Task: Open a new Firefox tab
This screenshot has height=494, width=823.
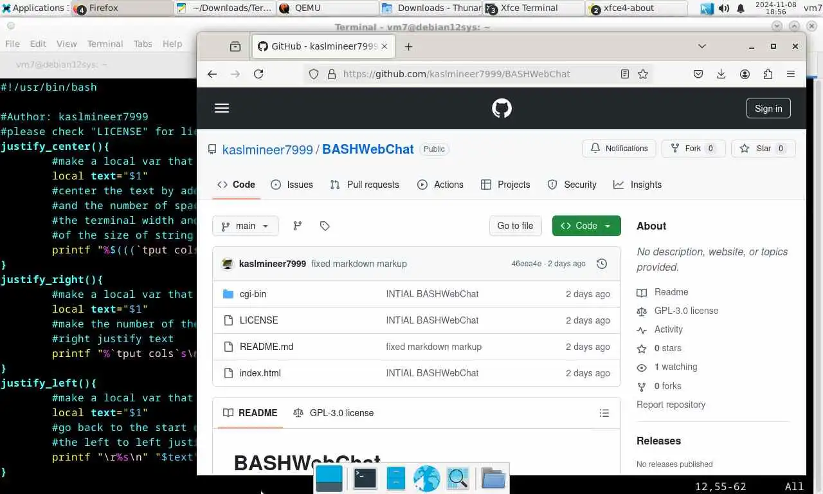Action: point(408,46)
